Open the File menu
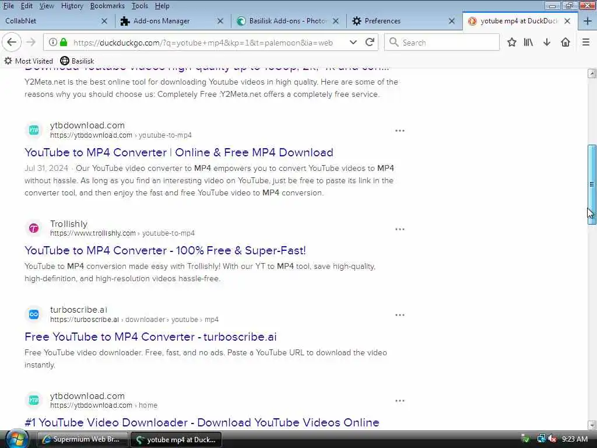 tap(8, 6)
